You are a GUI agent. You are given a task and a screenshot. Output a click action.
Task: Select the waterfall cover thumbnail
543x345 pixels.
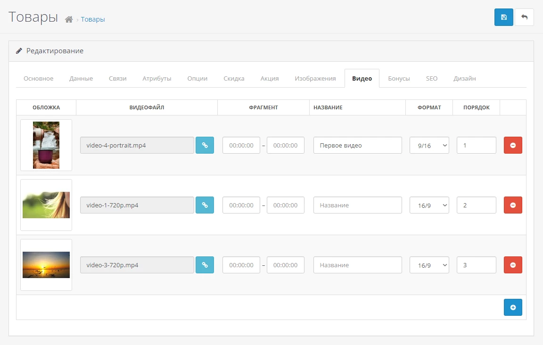tap(46, 145)
